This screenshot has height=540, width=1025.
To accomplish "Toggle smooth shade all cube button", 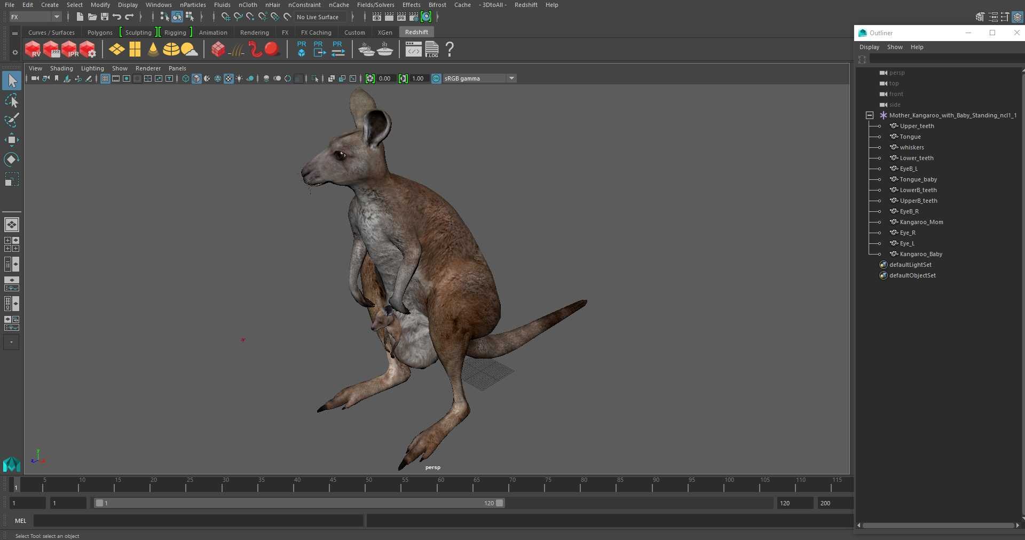I will [x=196, y=78].
